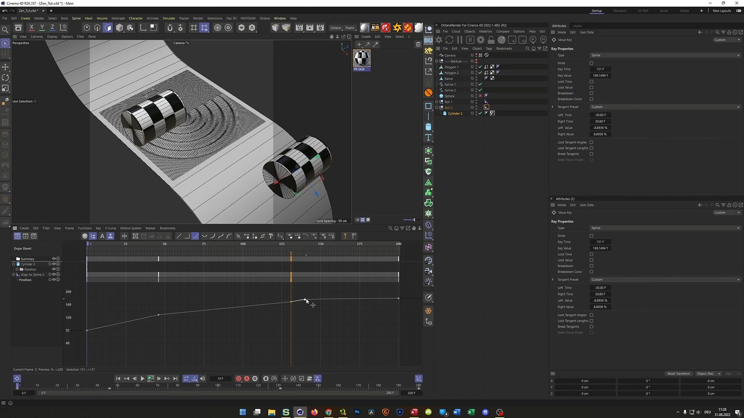744x418 pixels.
Task: Add a Cylinder from the side palette
Action: (x=429, y=127)
